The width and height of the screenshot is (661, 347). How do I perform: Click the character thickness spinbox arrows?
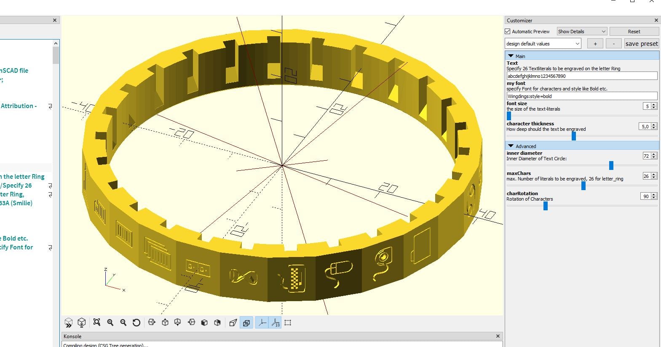654,126
